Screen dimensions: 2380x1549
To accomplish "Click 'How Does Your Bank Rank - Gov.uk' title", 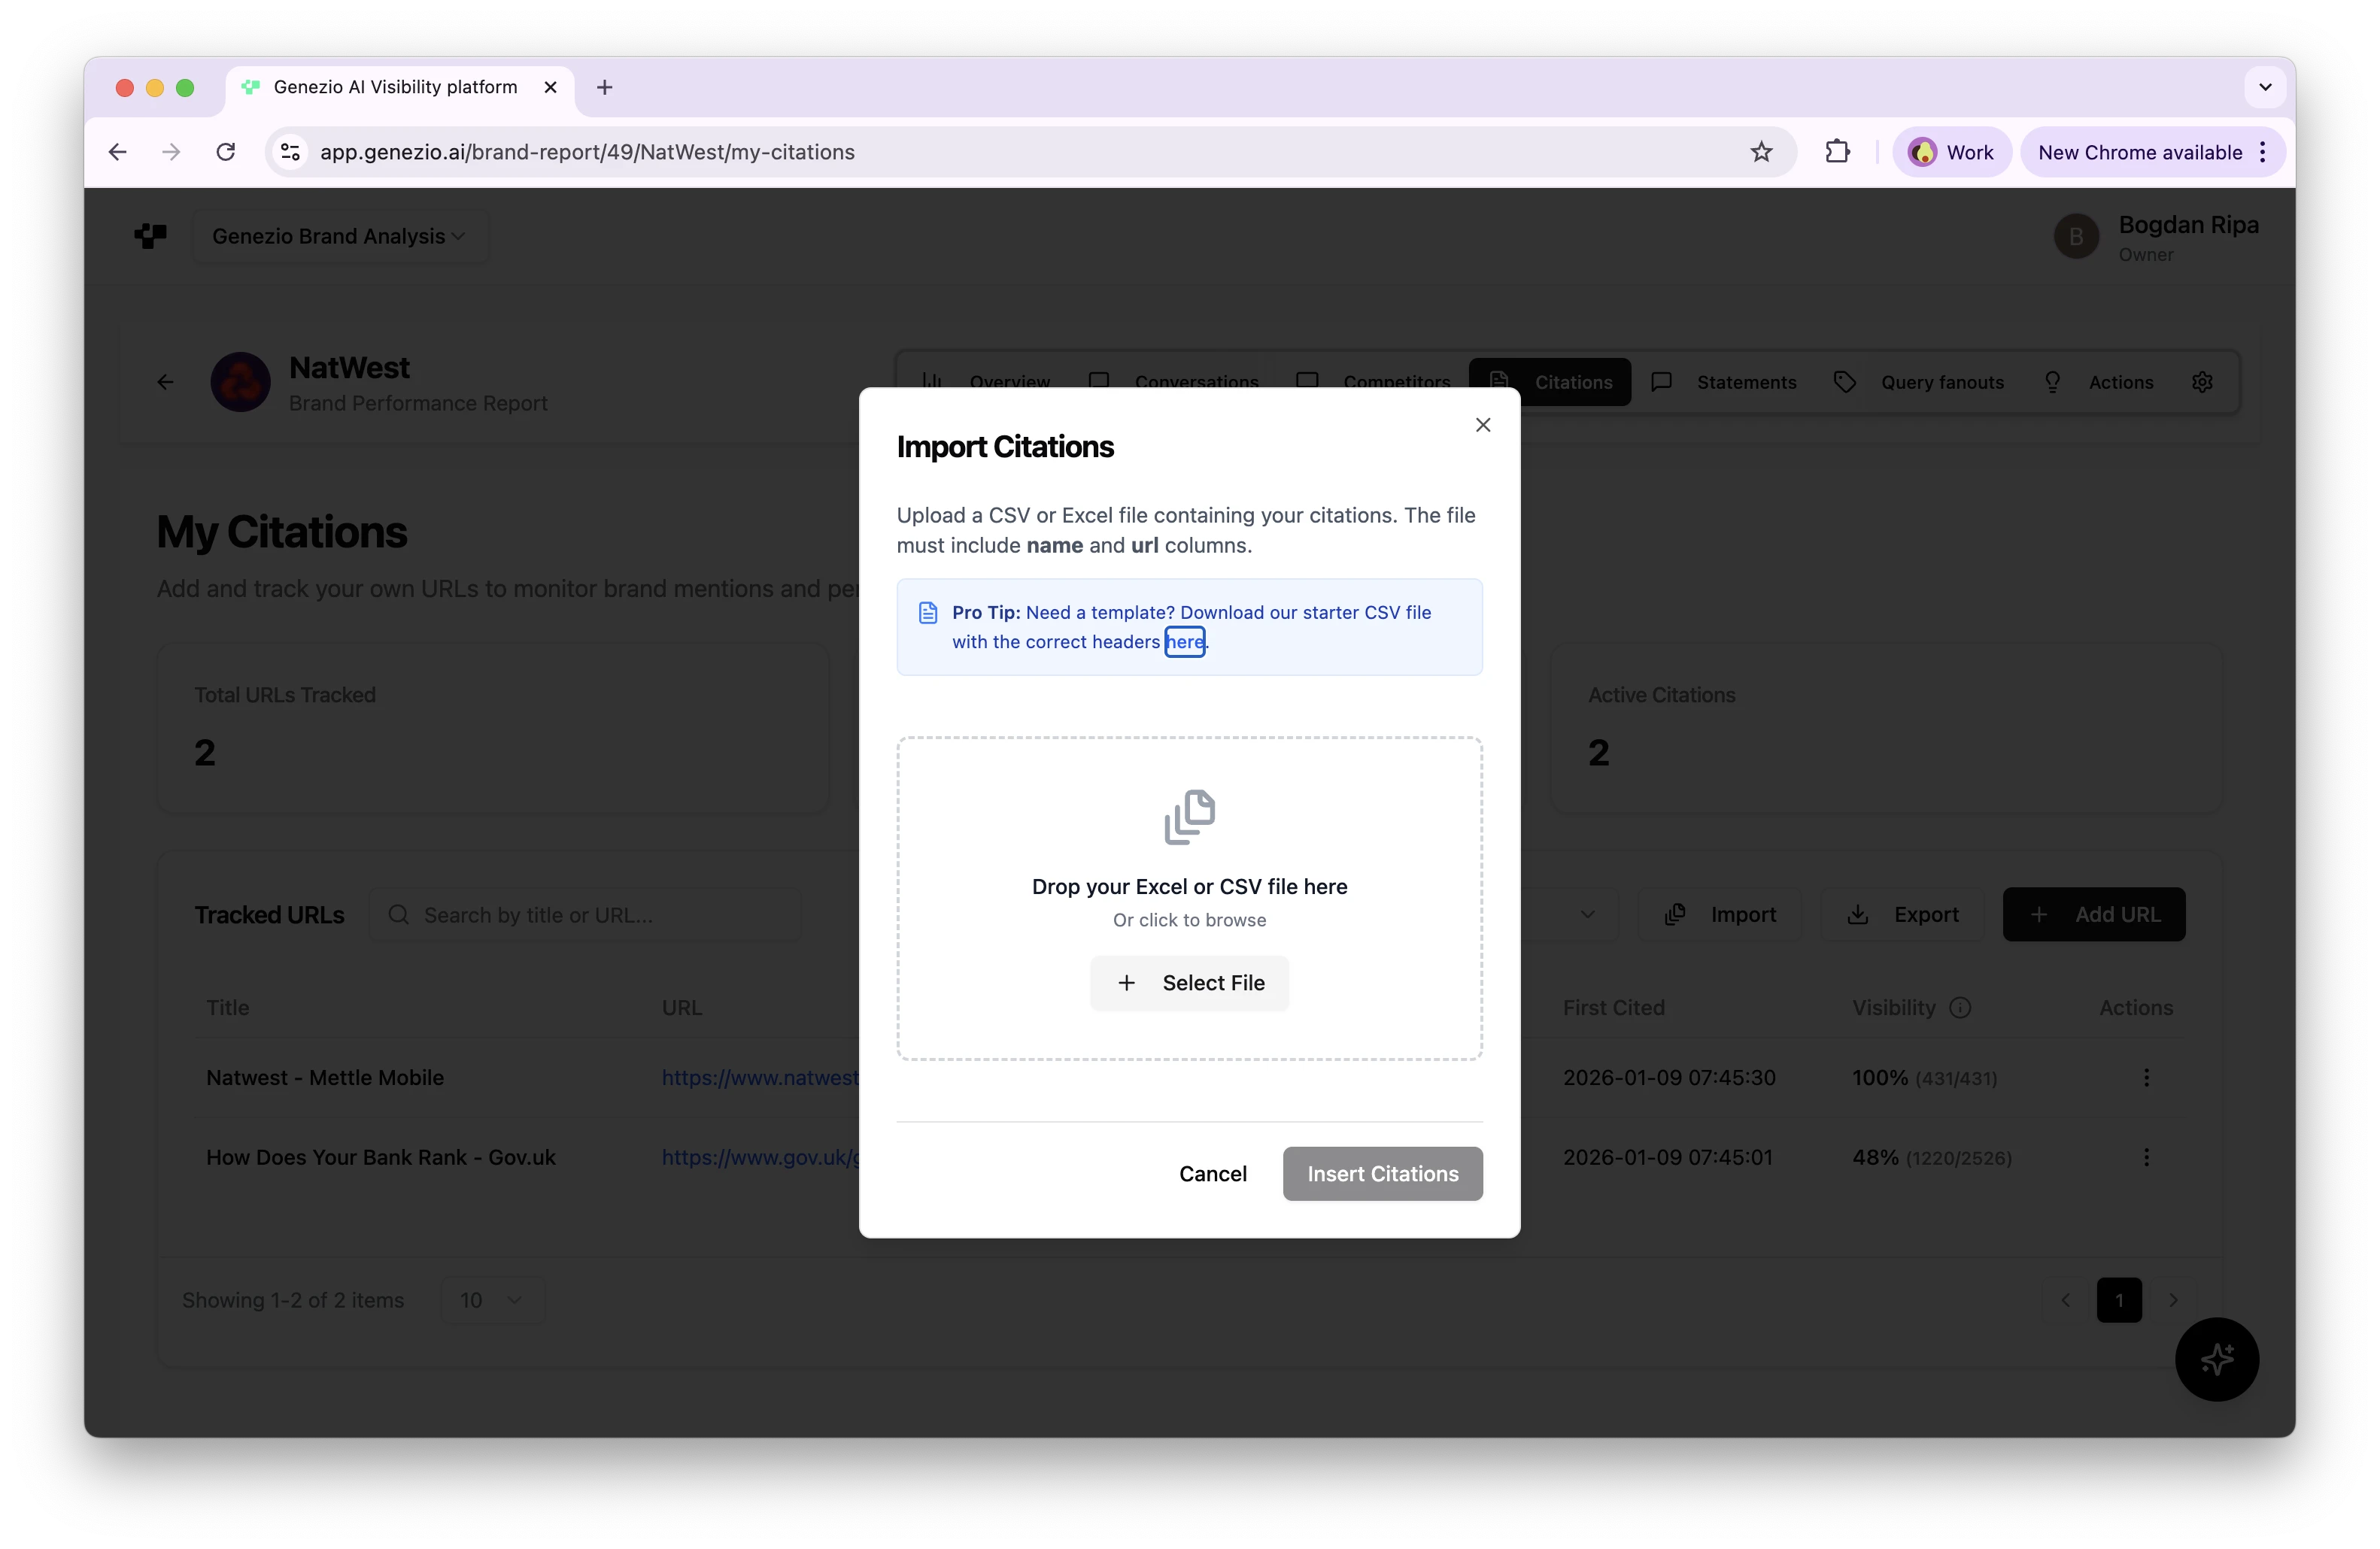I will 381,1157.
